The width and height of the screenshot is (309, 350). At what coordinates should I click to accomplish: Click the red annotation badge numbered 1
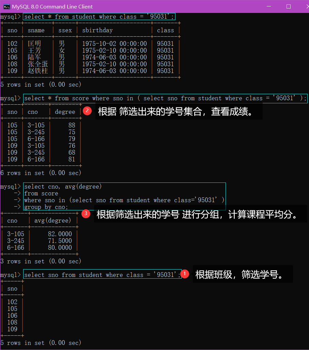185,273
